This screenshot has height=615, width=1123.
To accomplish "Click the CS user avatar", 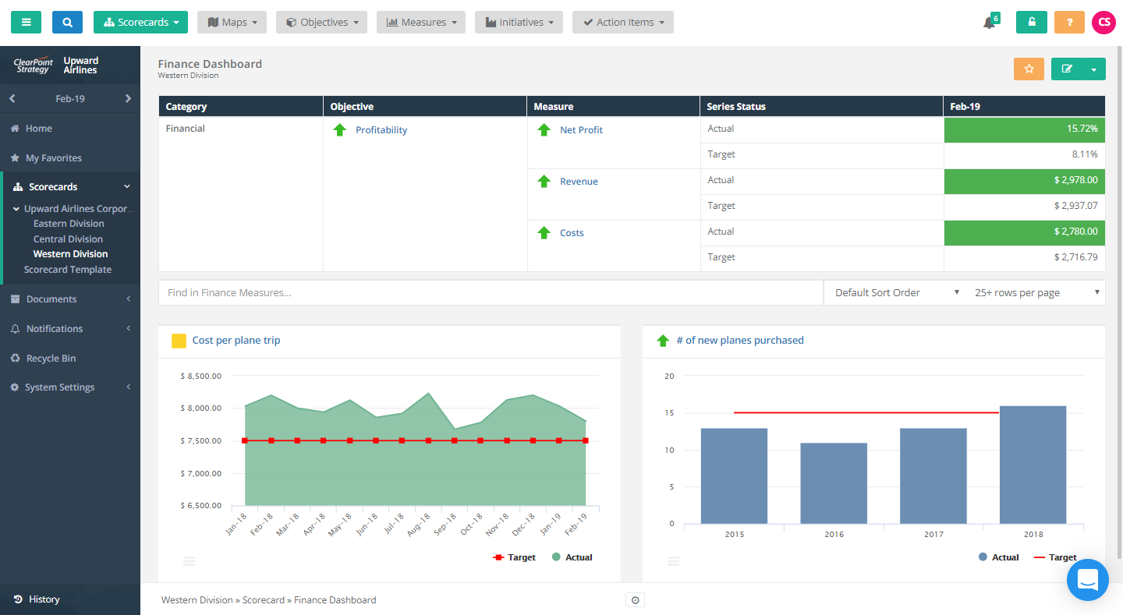I will [x=1104, y=22].
